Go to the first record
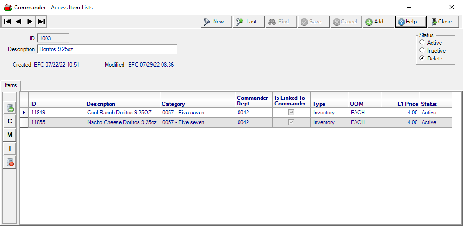This screenshot has height=226, width=463. click(x=7, y=22)
